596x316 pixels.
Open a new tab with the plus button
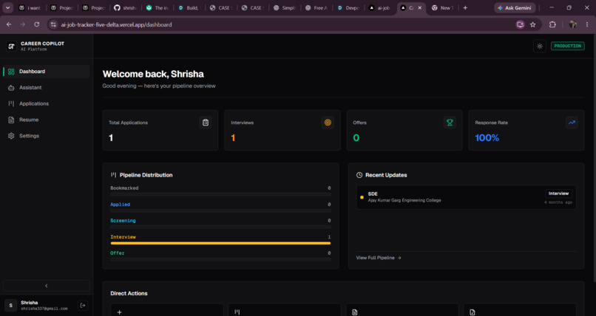(465, 7)
